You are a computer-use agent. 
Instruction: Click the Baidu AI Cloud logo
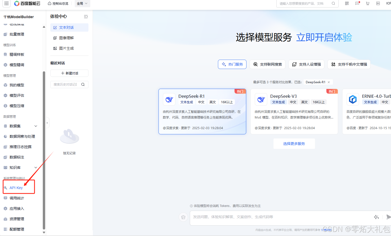coord(27,3)
